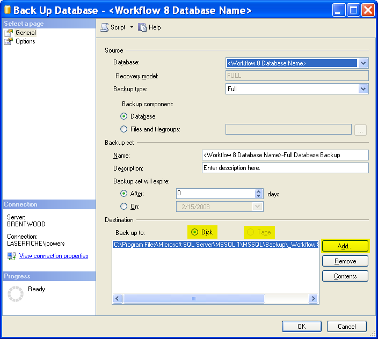Select the Disk destination radio button
The height and width of the screenshot is (339, 378).
(x=194, y=232)
